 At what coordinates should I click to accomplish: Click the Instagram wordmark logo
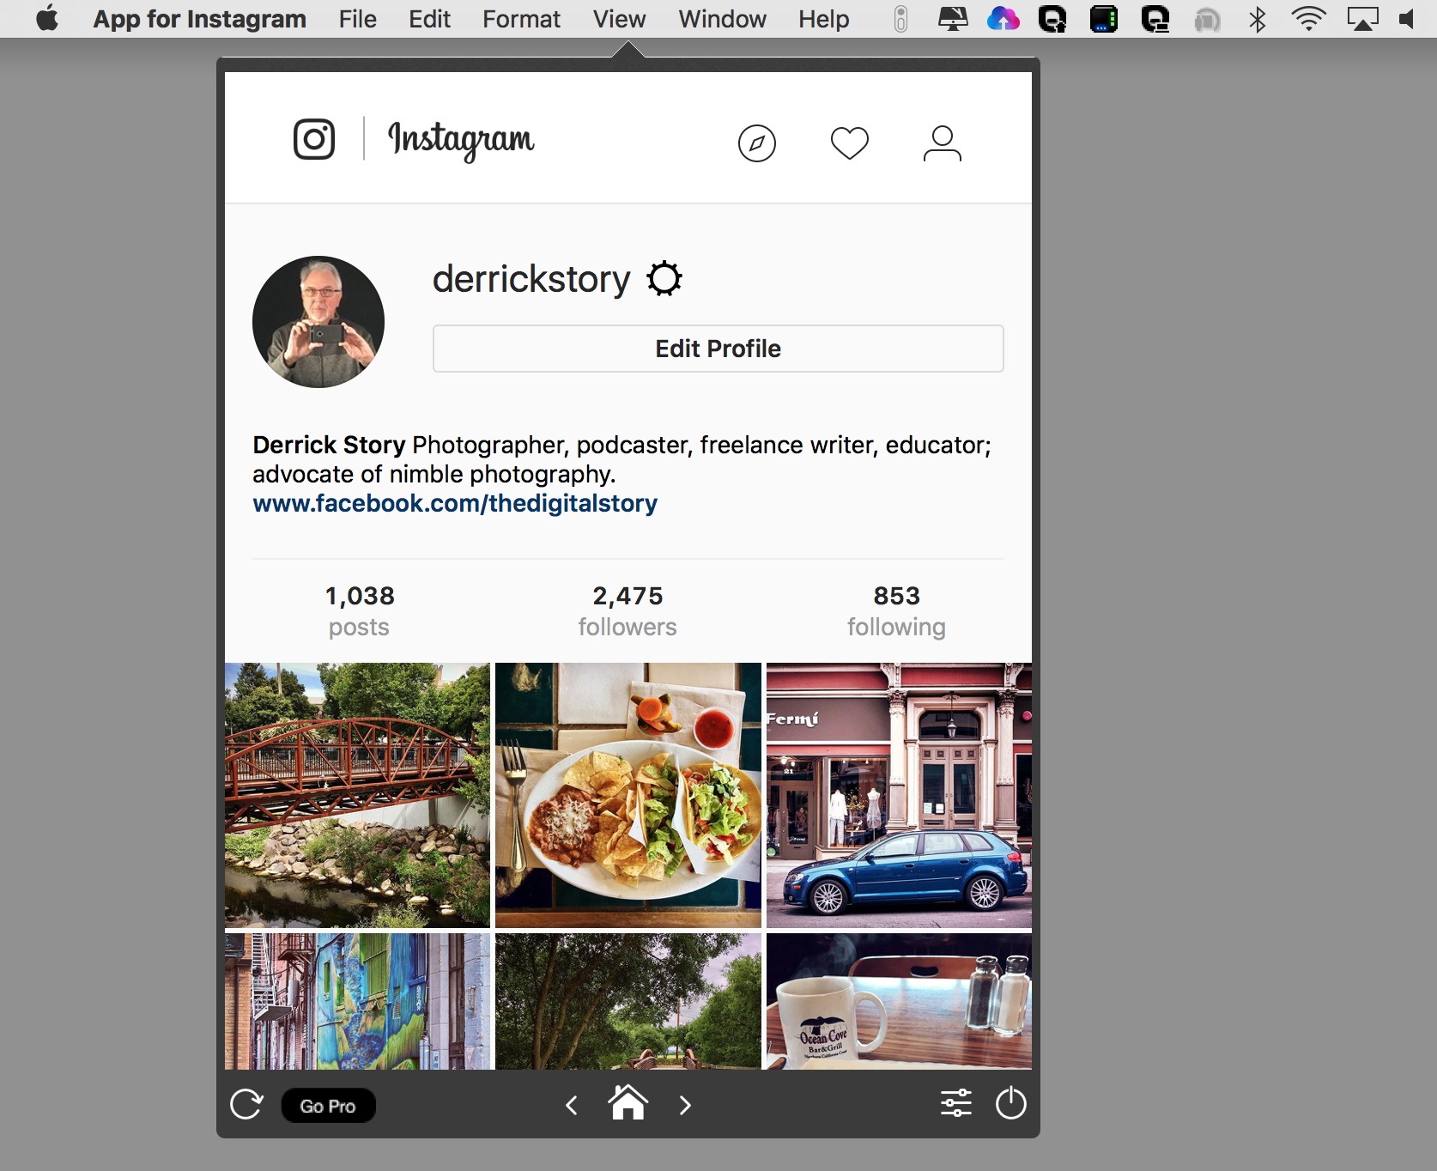click(x=461, y=140)
